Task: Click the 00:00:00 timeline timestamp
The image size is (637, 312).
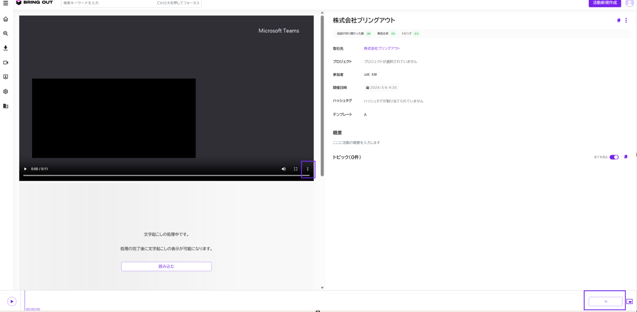Action: tap(33, 309)
